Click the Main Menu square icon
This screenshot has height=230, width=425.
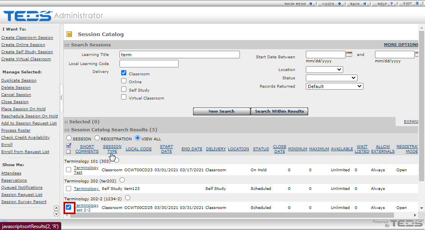[x=311, y=4]
